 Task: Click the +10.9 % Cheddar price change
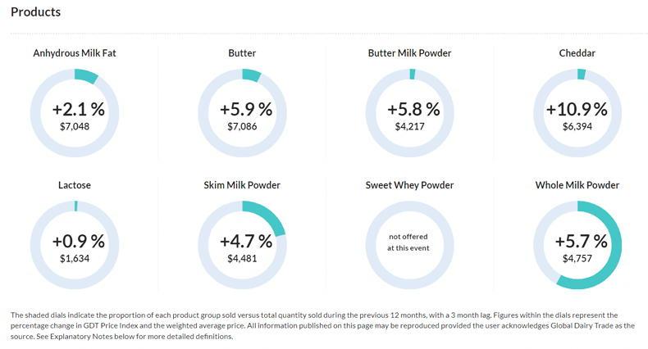point(577,110)
